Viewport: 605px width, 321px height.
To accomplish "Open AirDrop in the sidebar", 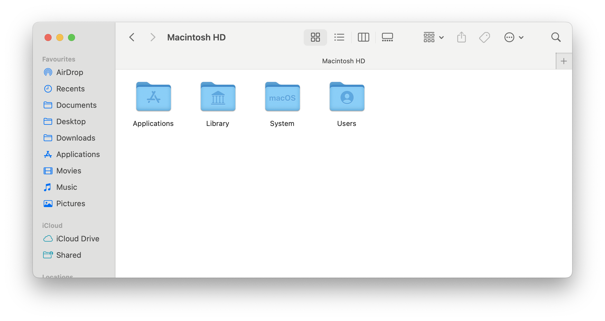I will click(74, 72).
